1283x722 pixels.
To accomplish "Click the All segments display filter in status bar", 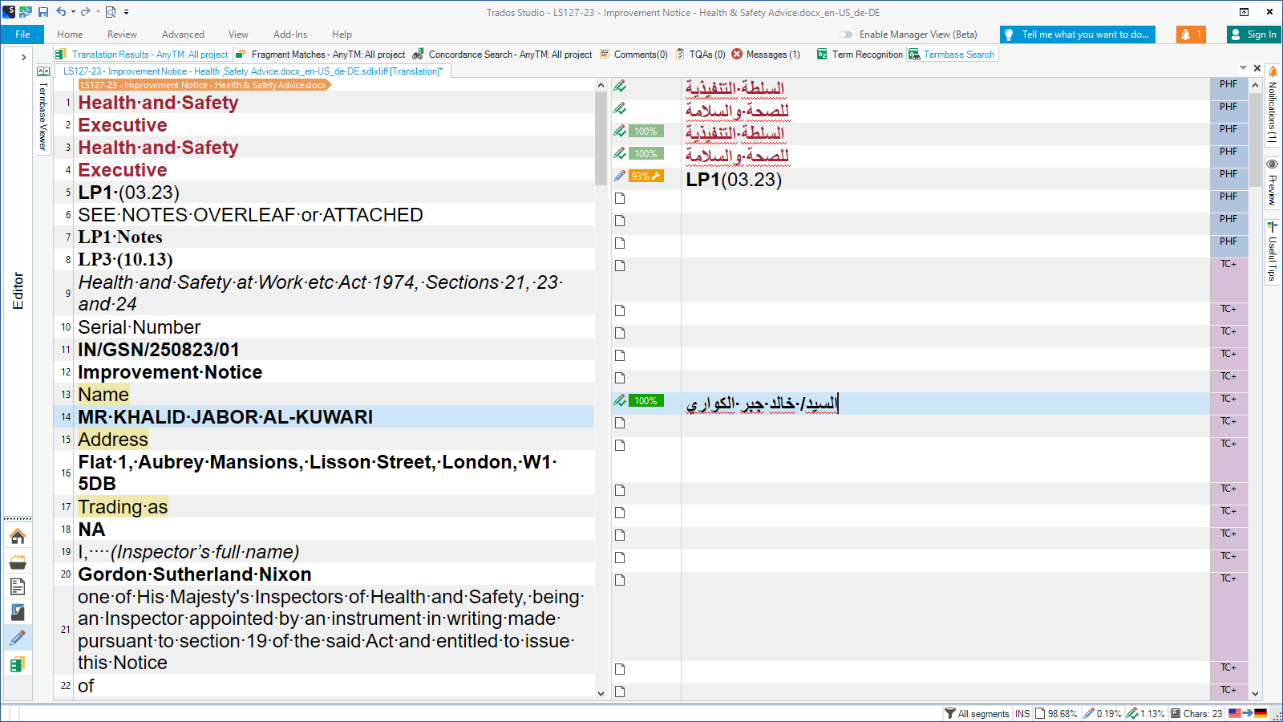I will click(977, 713).
